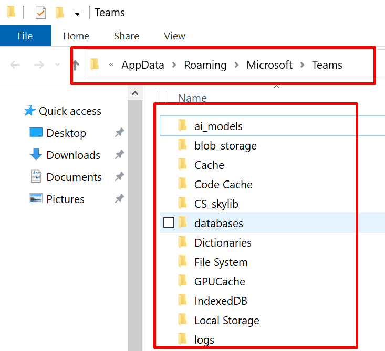Screen dimensions: 385x351
Task: Click the File System folder icon
Action: [182, 261]
